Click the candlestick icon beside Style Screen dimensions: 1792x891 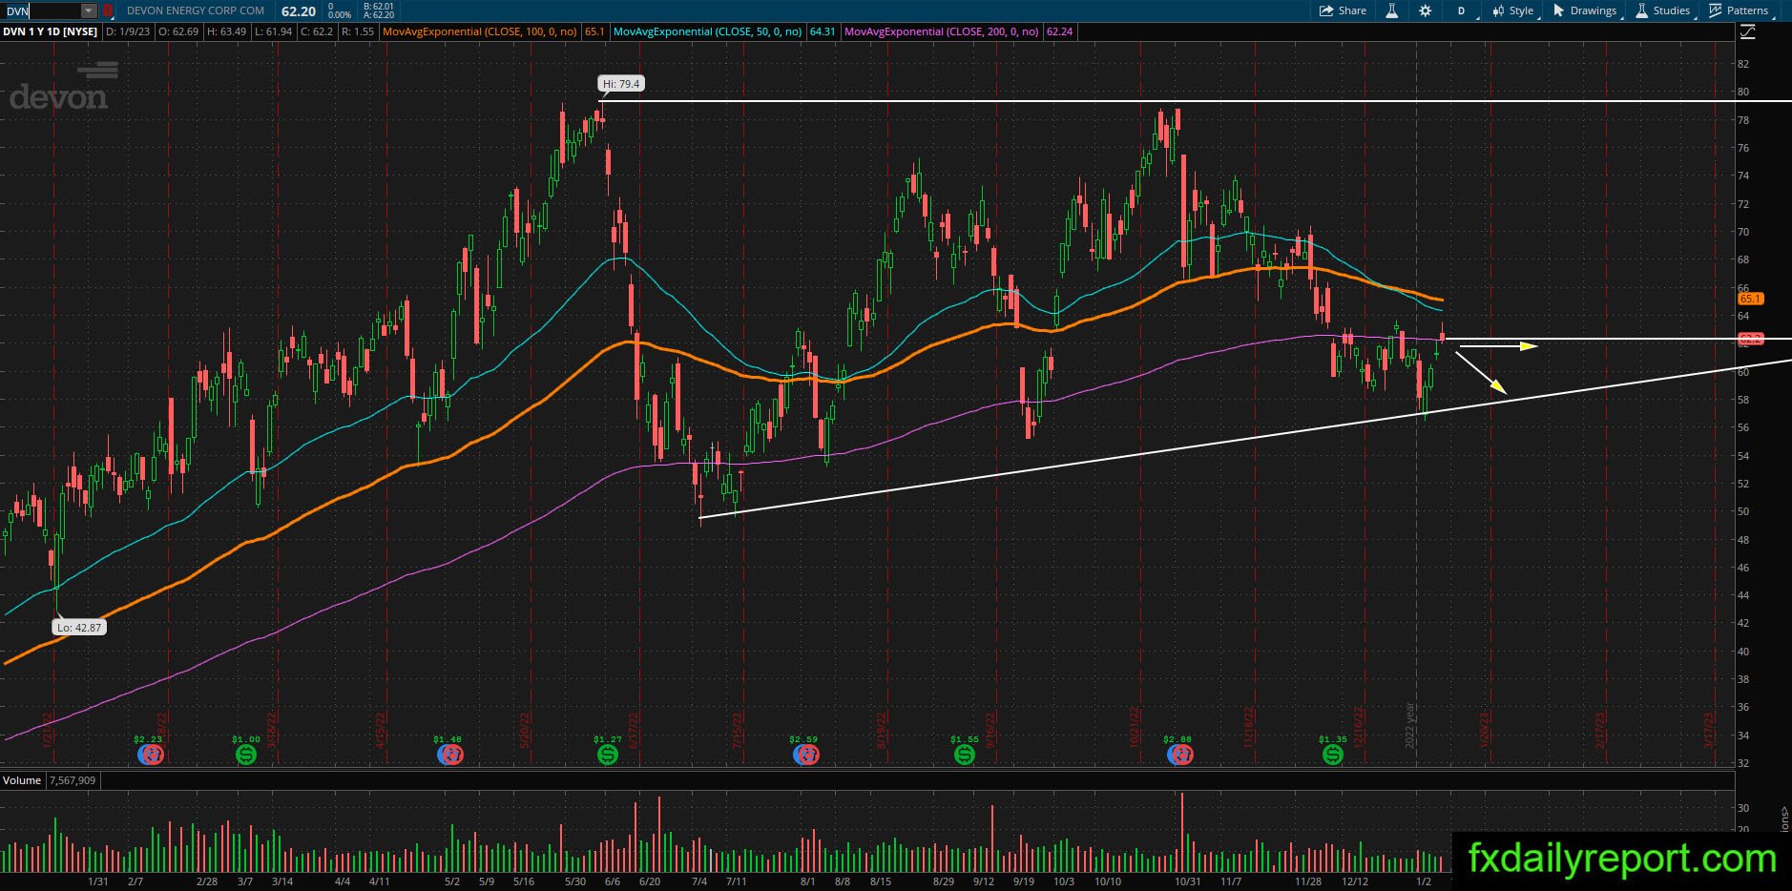click(x=1497, y=10)
